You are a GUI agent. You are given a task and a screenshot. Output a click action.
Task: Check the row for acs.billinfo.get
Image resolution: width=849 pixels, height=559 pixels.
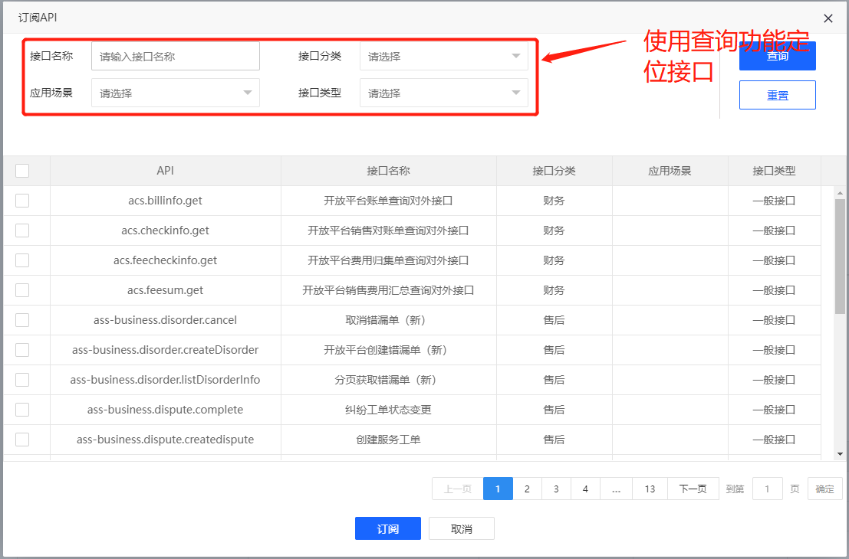pos(22,200)
